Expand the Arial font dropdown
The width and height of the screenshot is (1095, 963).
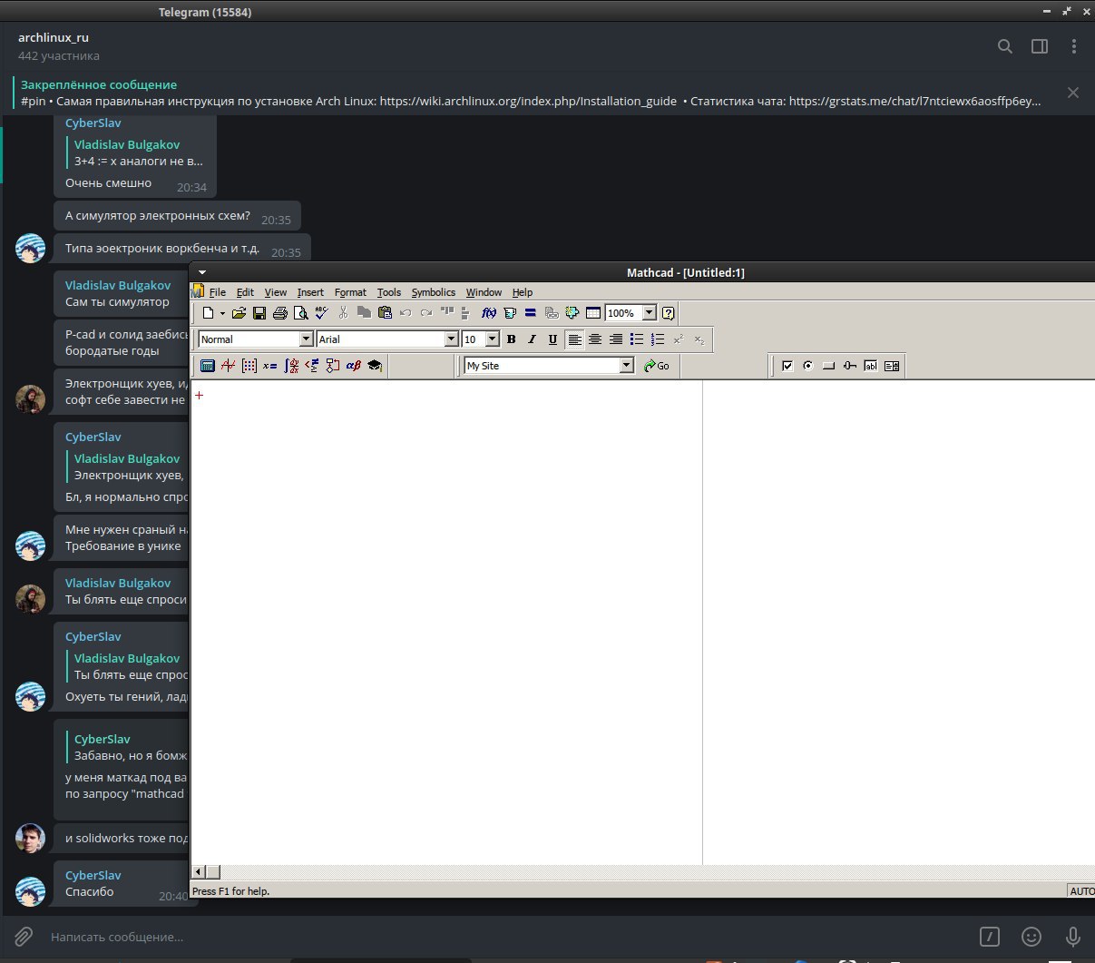point(451,339)
